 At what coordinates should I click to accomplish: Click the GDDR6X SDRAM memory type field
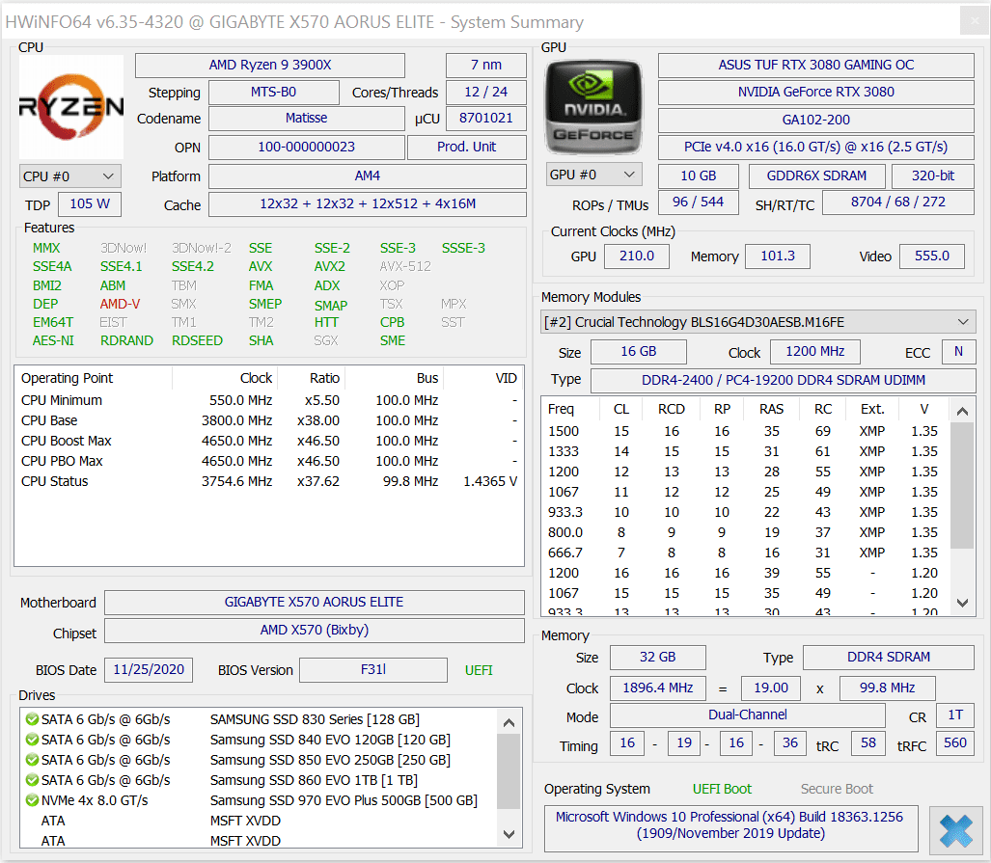pyautogui.click(x=816, y=175)
